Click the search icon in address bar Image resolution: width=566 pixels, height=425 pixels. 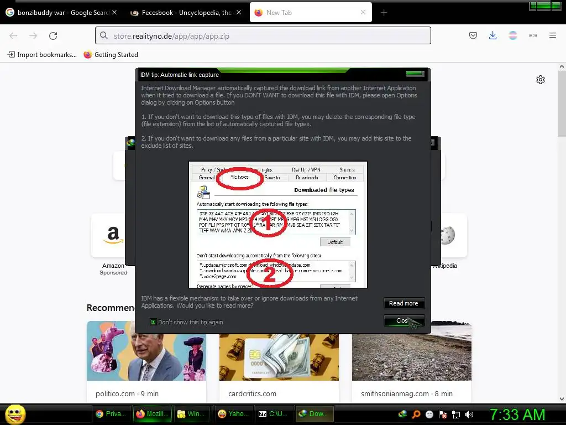[104, 35]
